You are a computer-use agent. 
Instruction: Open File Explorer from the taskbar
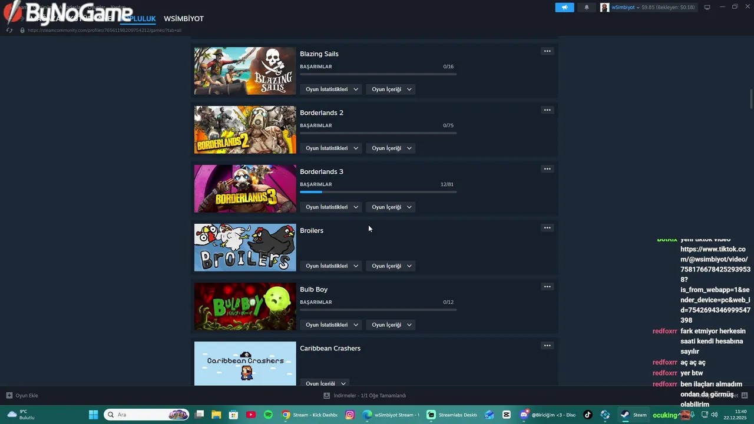coord(216,415)
